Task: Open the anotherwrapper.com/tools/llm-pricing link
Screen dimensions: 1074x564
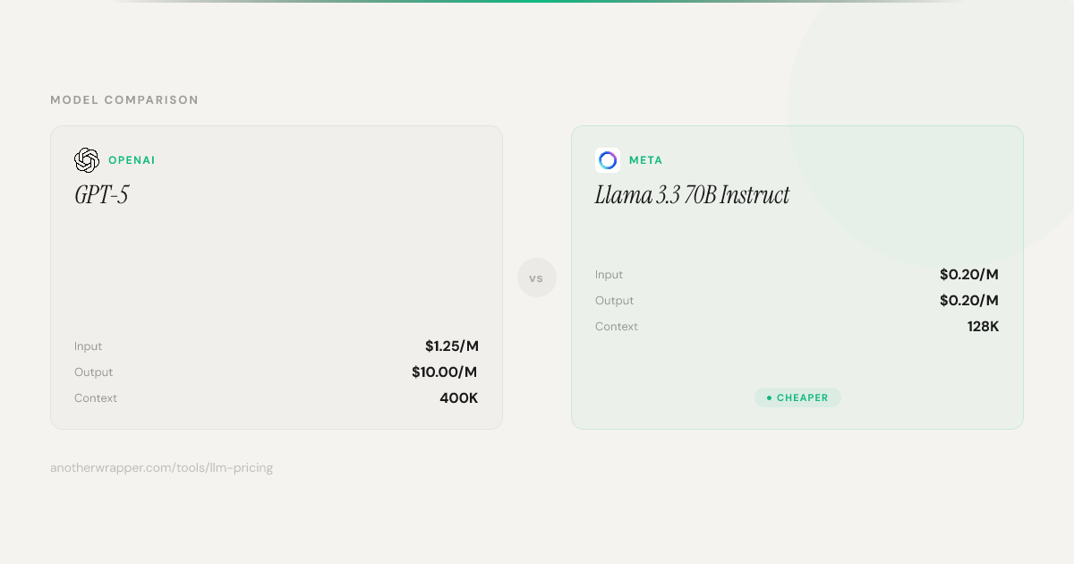Action: [x=161, y=467]
